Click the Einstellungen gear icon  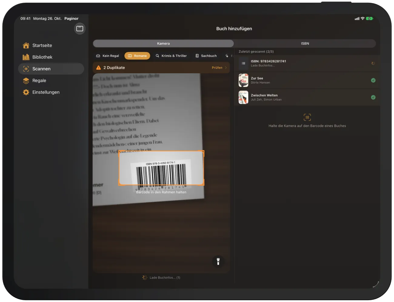point(26,92)
